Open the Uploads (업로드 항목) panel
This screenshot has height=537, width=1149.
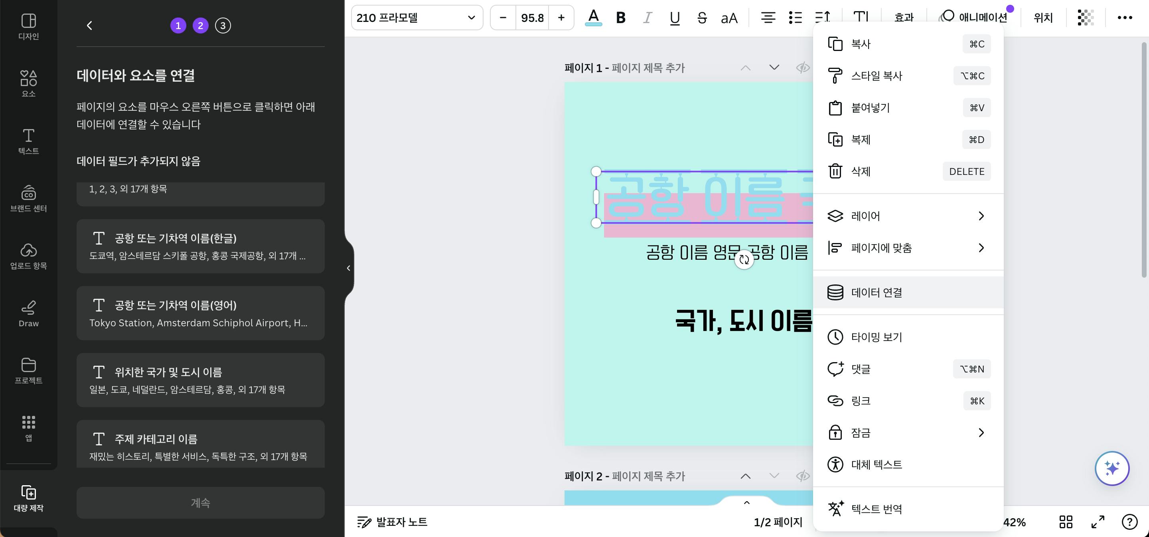tap(29, 256)
